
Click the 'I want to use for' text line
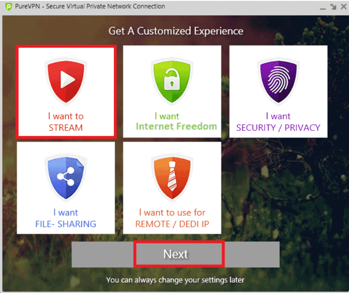pyautogui.click(x=172, y=212)
